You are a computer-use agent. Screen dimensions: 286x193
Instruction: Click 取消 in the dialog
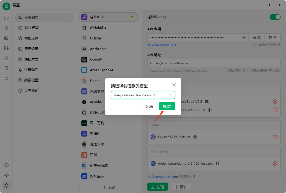(149, 106)
